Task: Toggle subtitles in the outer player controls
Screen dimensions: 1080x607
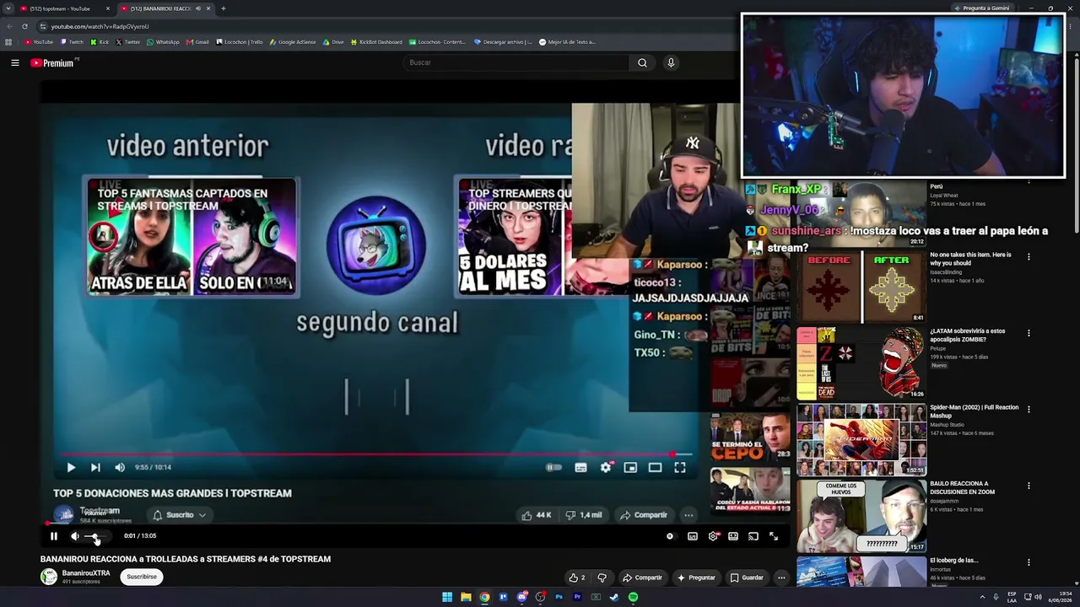Action: [693, 536]
